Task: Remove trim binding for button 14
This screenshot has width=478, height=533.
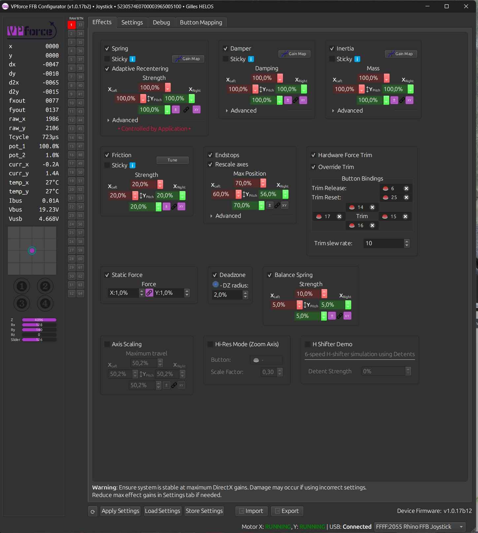Action: [x=372, y=207]
